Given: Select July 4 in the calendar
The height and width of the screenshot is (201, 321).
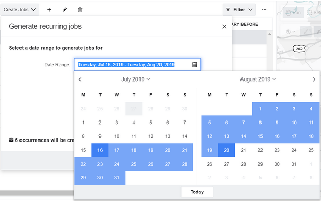Looking at the screenshot, I should [134, 123].
